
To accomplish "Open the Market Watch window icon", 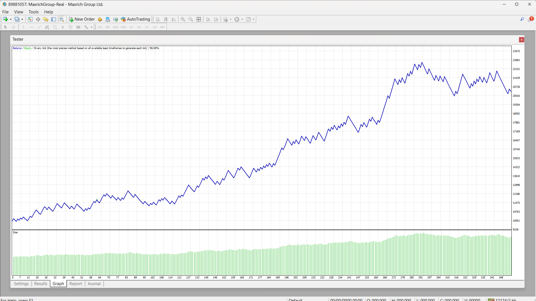I will click(x=30, y=19).
